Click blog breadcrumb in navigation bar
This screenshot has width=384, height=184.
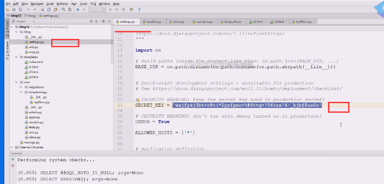[x=30, y=15]
